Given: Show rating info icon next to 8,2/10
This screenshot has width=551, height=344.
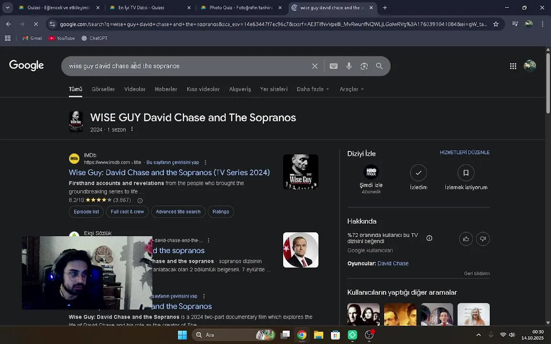Looking at the screenshot, I should tap(140, 201).
